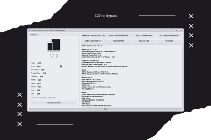Minimize the iEZ Pro Bypass window

coord(177,30)
